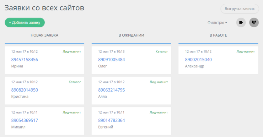263x137 pixels.
Task: Select the В ОЖИДАНИИ column header
Action: pyautogui.click(x=131, y=35)
